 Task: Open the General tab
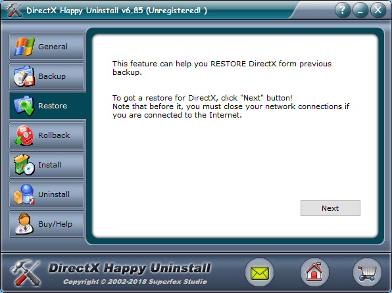(x=47, y=47)
